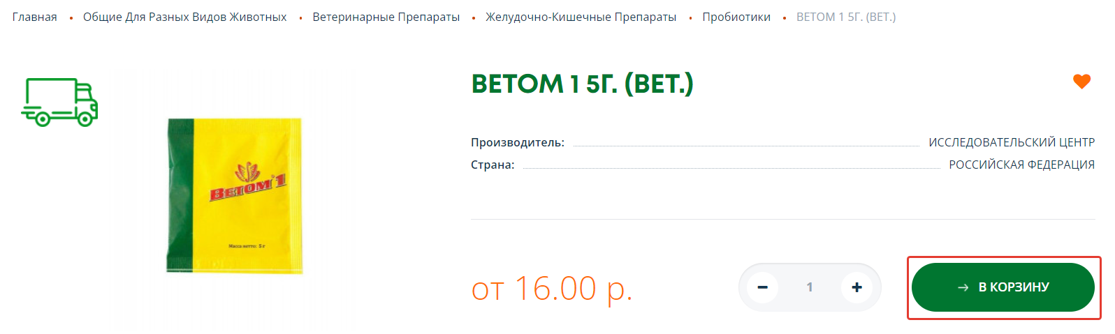Screen dimensions: 1115x334
Task: Go to Главная breadcrumb link
Action: 35,17
